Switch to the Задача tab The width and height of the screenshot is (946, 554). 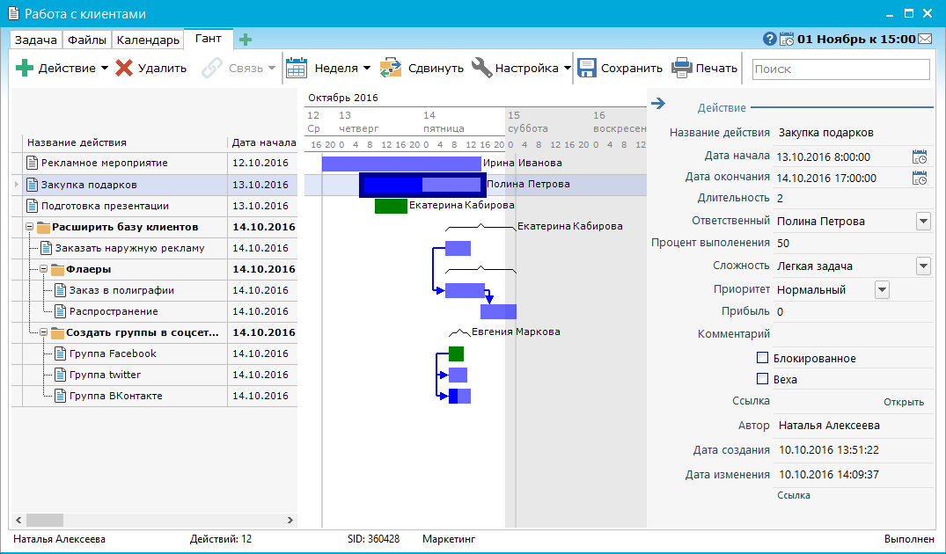pyautogui.click(x=35, y=40)
